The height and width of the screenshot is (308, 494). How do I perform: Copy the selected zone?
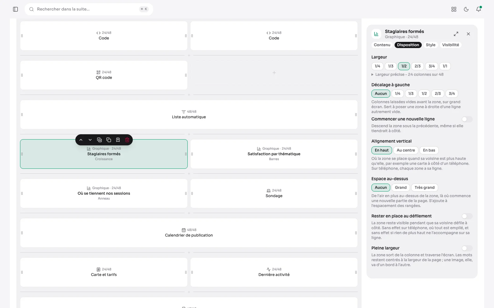109,140
